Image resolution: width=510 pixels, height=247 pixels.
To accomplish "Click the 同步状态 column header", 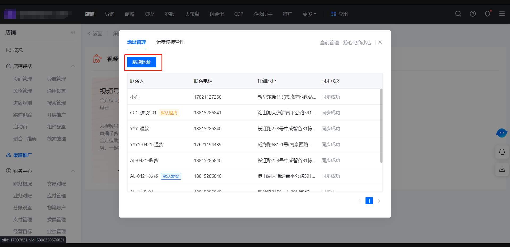I will point(331,81).
